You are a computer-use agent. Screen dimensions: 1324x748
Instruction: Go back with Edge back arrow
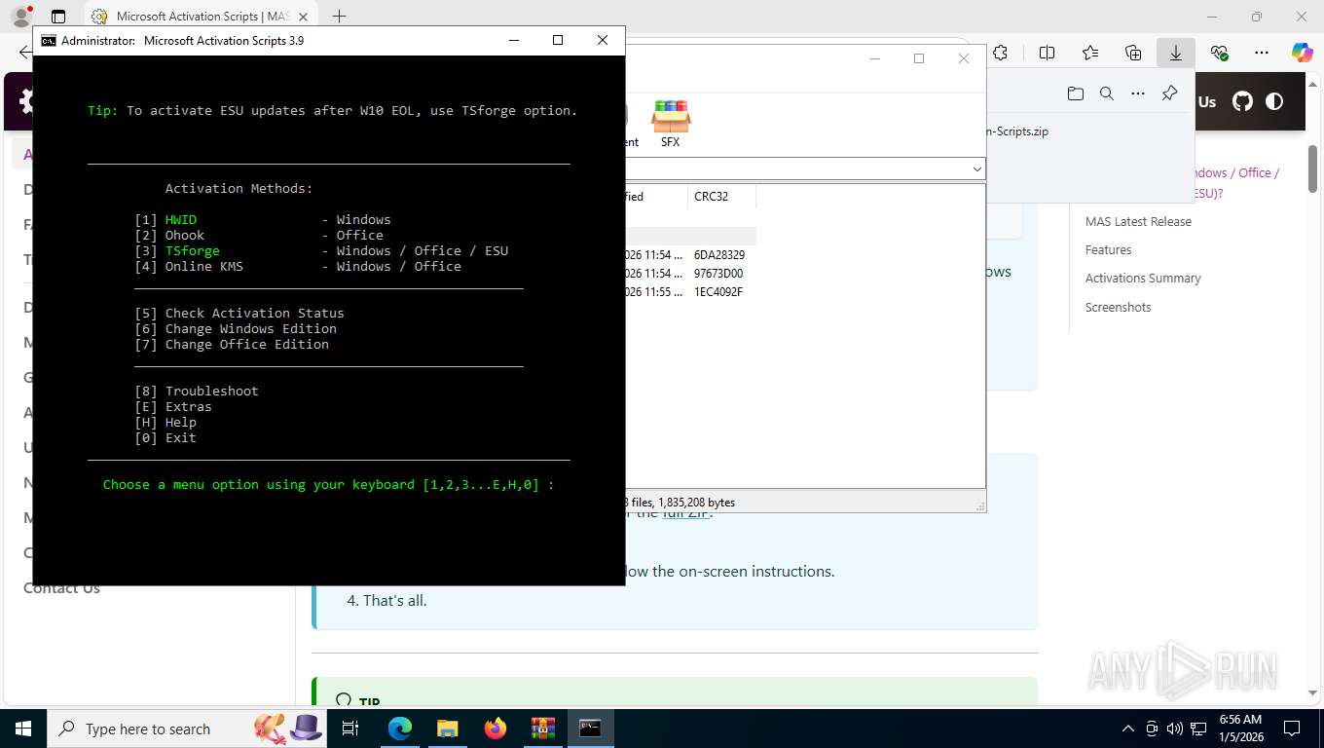(24, 53)
